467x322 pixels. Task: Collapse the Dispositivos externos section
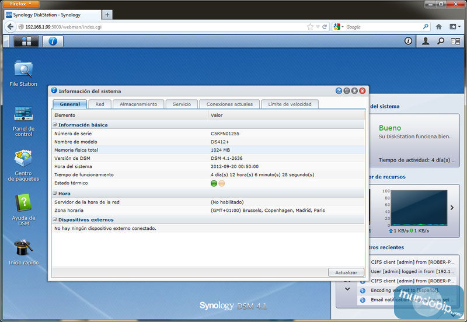click(55, 219)
